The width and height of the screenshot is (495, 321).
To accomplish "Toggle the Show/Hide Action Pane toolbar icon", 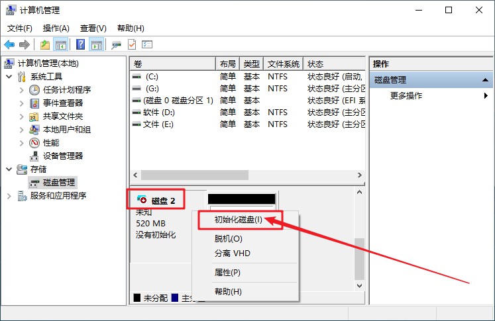I will [x=97, y=44].
